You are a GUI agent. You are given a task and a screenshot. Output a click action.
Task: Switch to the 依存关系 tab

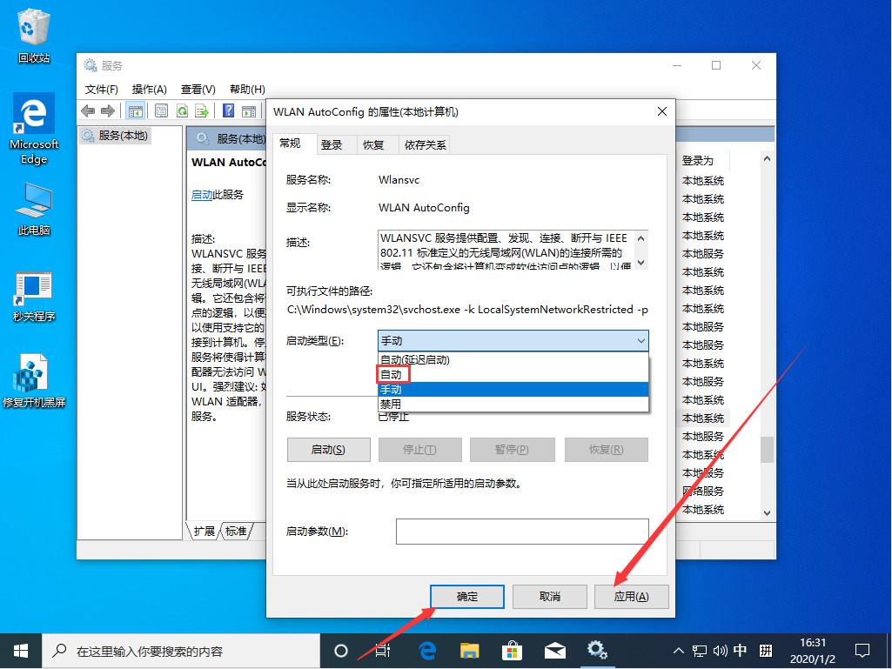point(426,144)
